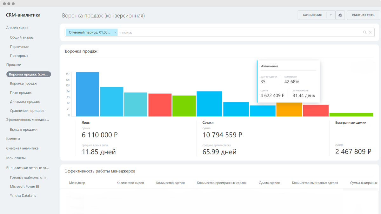Open Анализ лидов section

coord(17,28)
